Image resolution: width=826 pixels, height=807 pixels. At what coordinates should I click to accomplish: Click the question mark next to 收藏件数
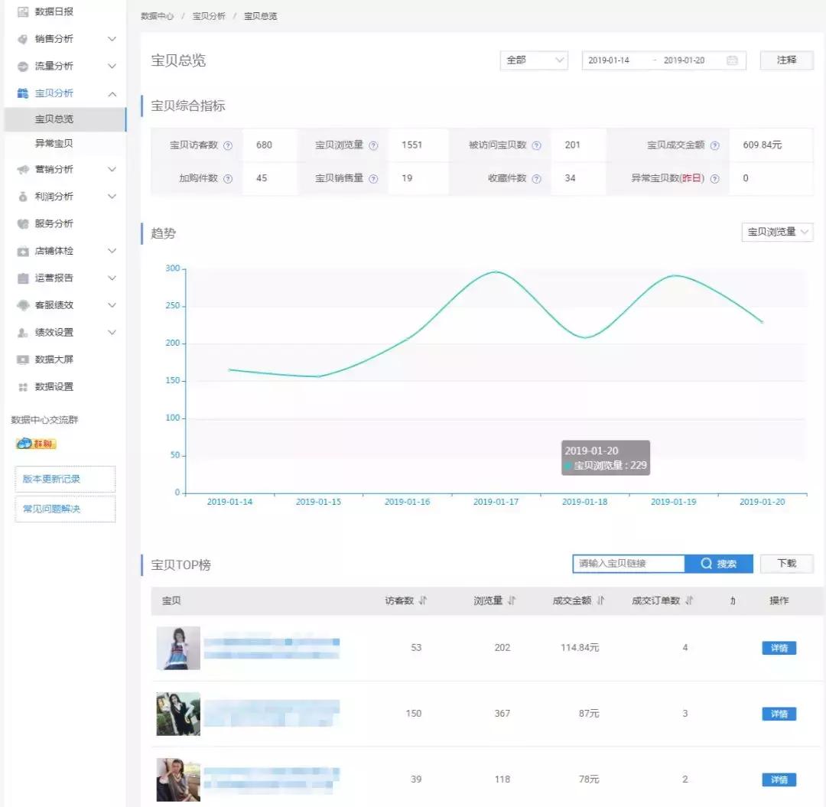point(536,179)
